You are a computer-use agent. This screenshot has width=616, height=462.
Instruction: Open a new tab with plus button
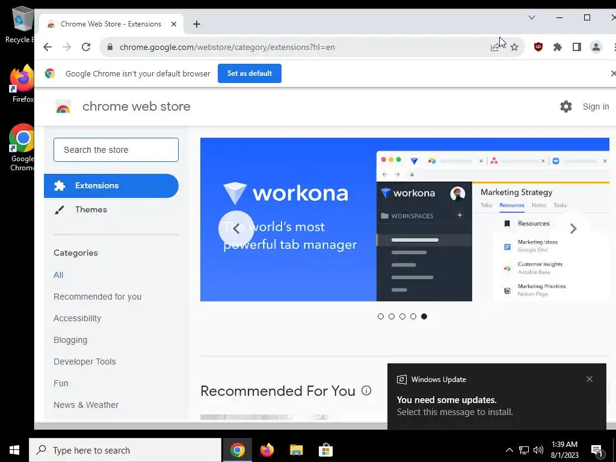197,24
